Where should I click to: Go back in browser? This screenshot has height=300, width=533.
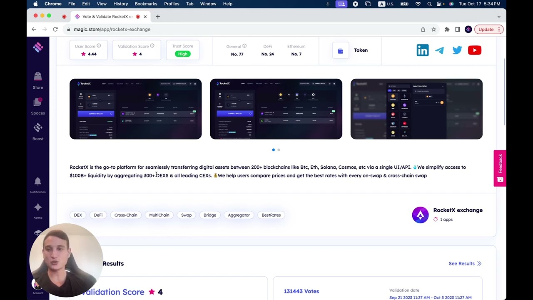[x=34, y=29]
